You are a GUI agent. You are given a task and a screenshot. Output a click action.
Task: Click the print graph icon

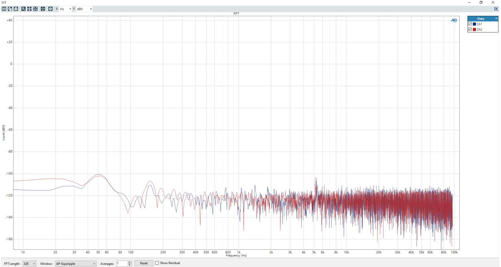pos(16,9)
